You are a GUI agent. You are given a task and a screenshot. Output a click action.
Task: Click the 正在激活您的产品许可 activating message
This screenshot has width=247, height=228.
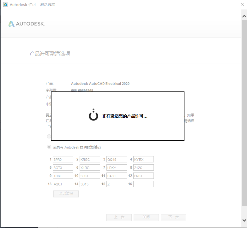(125, 116)
